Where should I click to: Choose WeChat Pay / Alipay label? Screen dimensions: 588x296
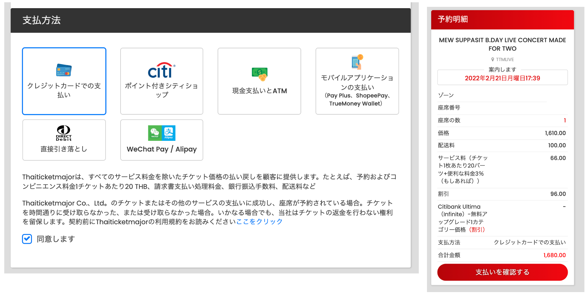(x=162, y=149)
